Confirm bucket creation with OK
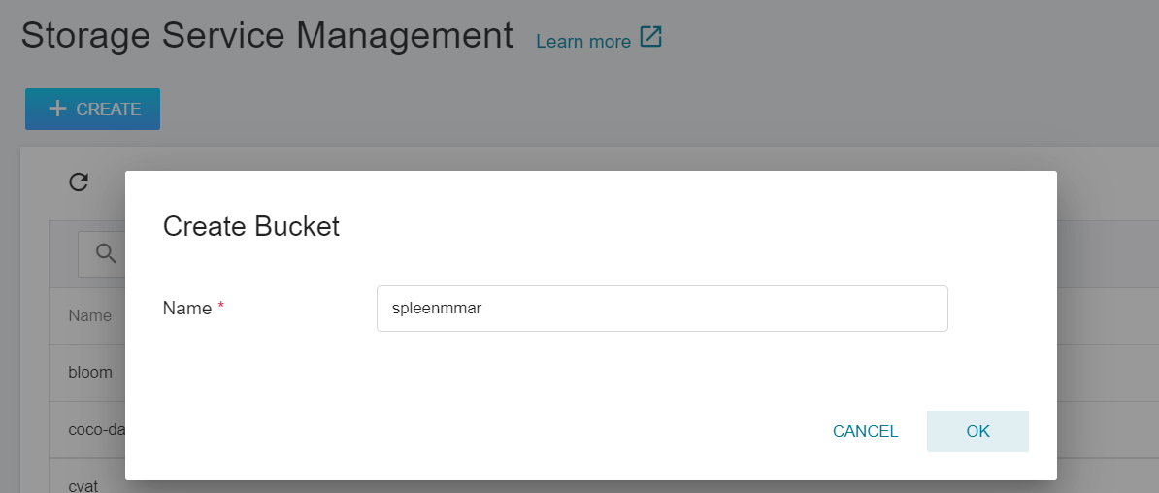Screen dimensions: 1159x493 click(x=977, y=431)
